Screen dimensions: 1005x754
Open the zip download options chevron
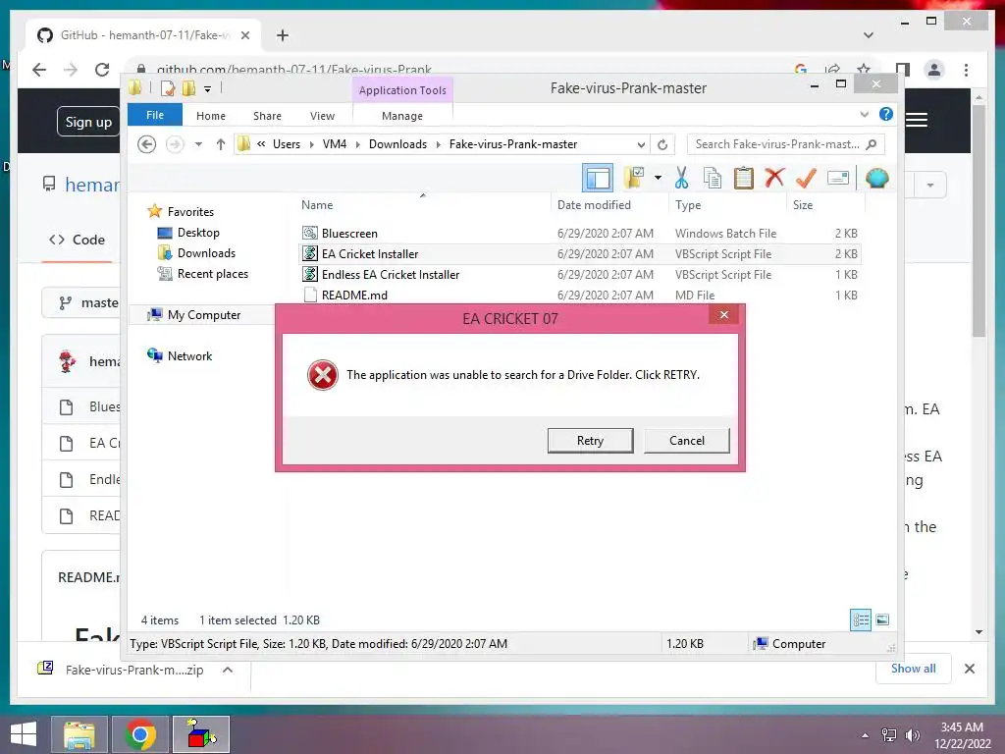tap(228, 670)
